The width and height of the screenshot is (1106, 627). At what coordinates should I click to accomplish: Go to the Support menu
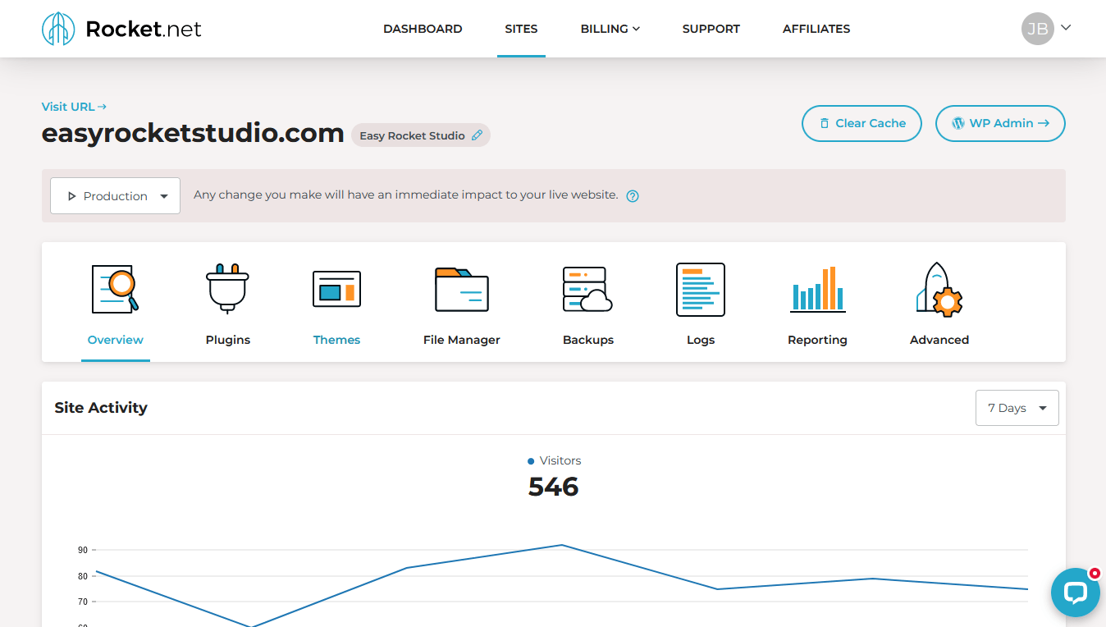pos(711,29)
